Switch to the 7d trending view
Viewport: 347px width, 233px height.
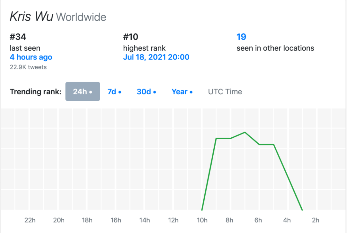[x=114, y=92]
